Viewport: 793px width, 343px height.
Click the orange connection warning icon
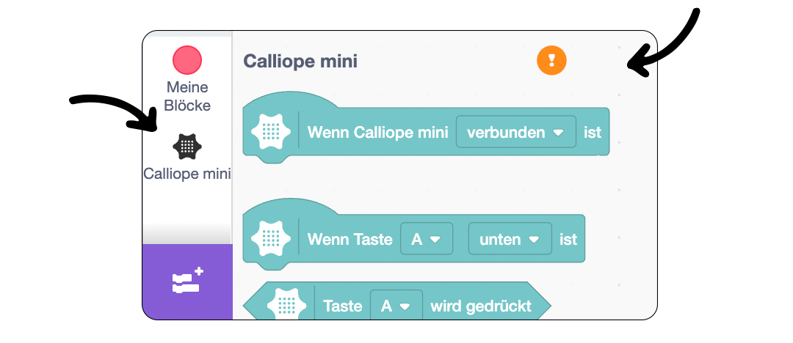[551, 61]
